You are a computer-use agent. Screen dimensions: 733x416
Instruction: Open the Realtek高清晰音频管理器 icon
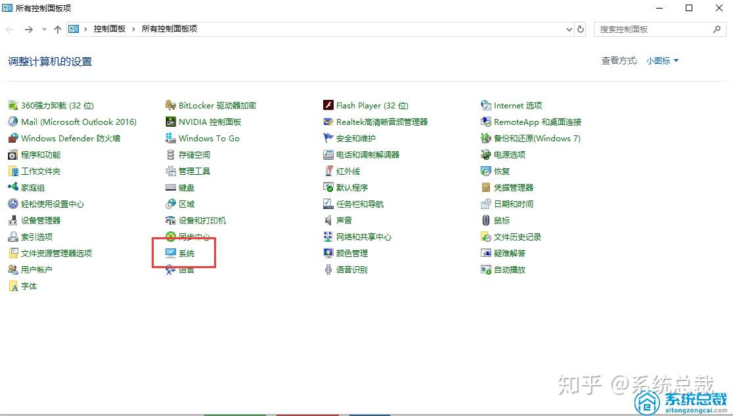coord(328,122)
